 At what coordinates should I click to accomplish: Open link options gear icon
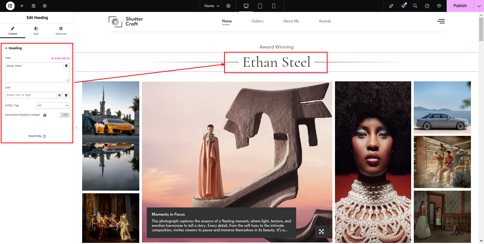[59, 95]
